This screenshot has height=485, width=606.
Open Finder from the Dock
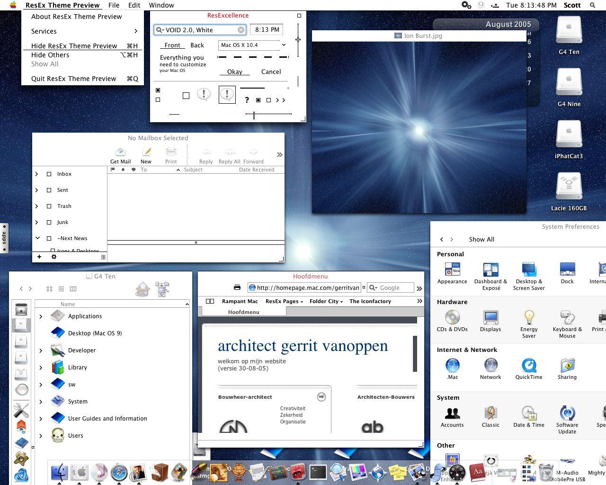(x=60, y=472)
